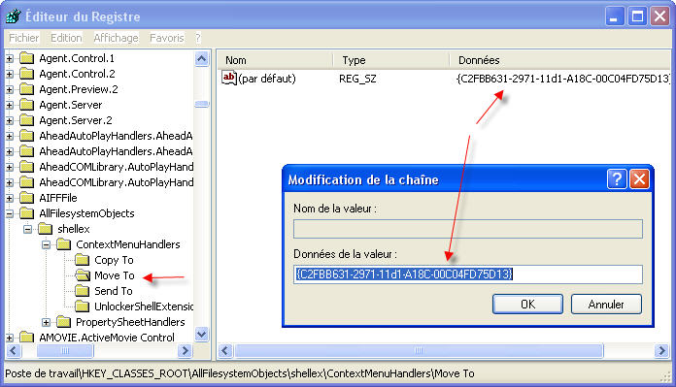Collapse the AllFilesystemObjects key
This screenshot has height=387, width=676.
[x=10, y=214]
